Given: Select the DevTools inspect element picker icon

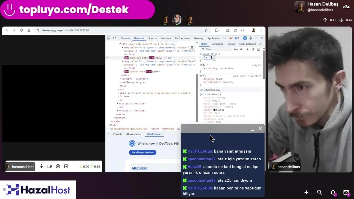Looking at the screenshot, I should (109, 38).
